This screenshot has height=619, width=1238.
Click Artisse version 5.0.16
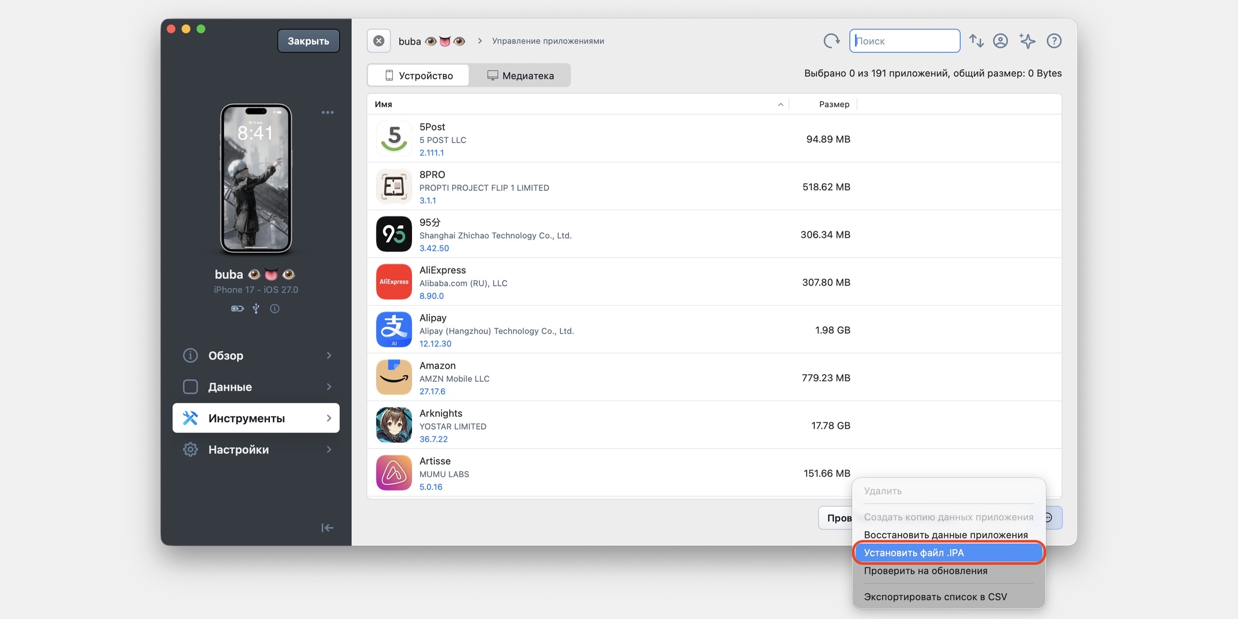(x=431, y=487)
